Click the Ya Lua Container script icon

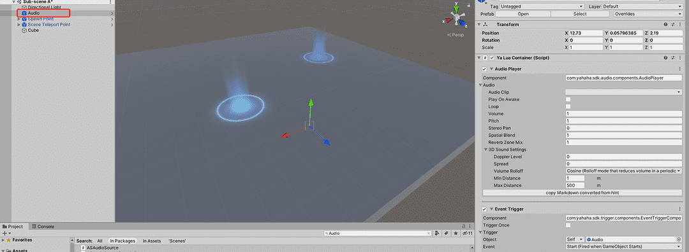tap(485, 58)
